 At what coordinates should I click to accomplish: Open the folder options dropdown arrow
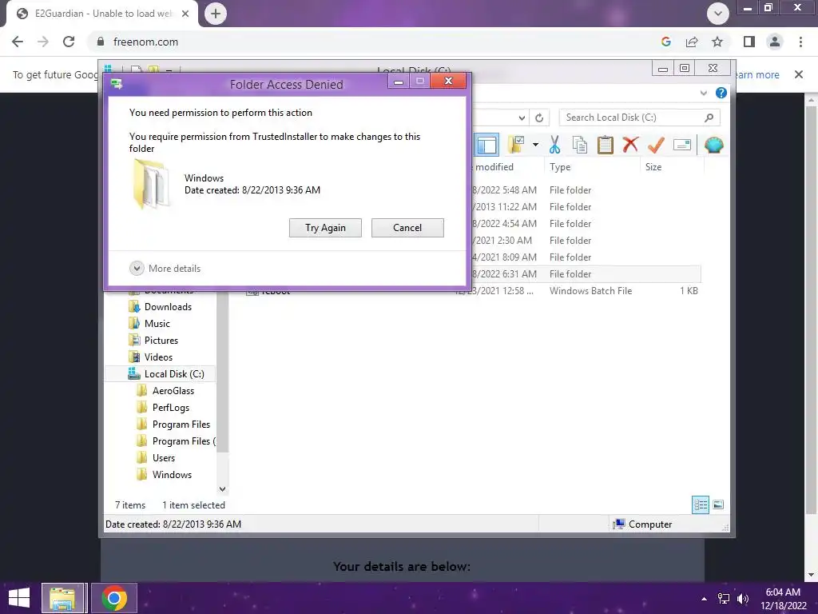(535, 145)
